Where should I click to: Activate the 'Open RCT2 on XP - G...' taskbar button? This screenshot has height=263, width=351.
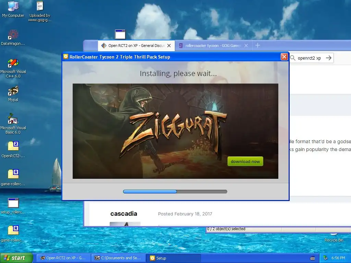pos(63,258)
